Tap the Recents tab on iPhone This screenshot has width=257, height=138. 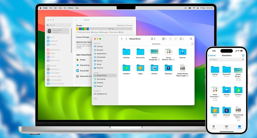(214, 127)
